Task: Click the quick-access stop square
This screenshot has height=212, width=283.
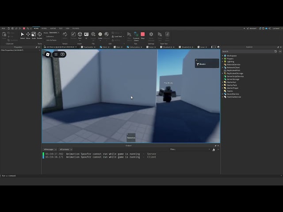Action: (24, 28)
